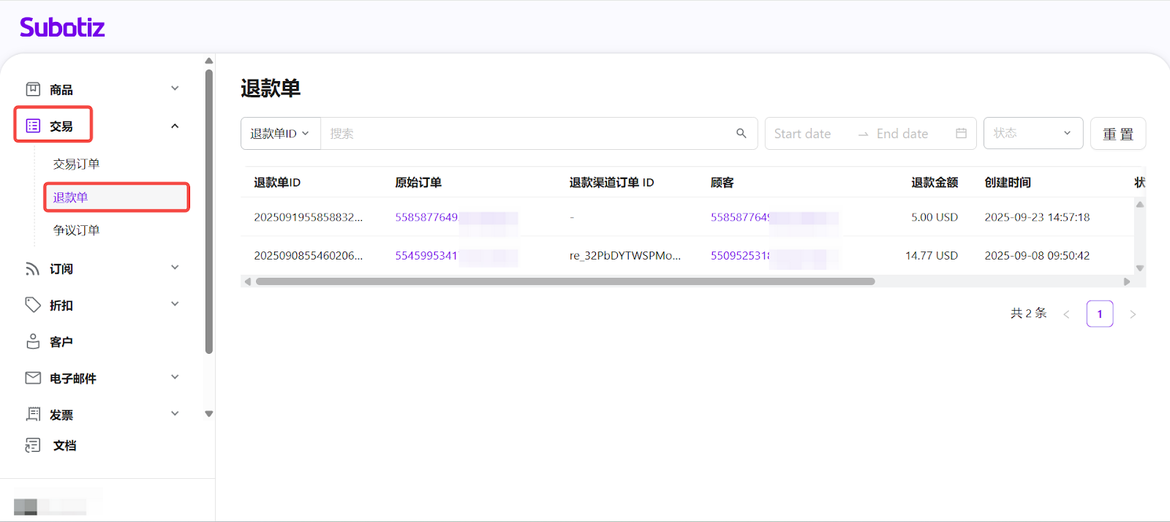This screenshot has width=1170, height=522.
Task: Click the 客户 customer person icon
Action: [33, 341]
